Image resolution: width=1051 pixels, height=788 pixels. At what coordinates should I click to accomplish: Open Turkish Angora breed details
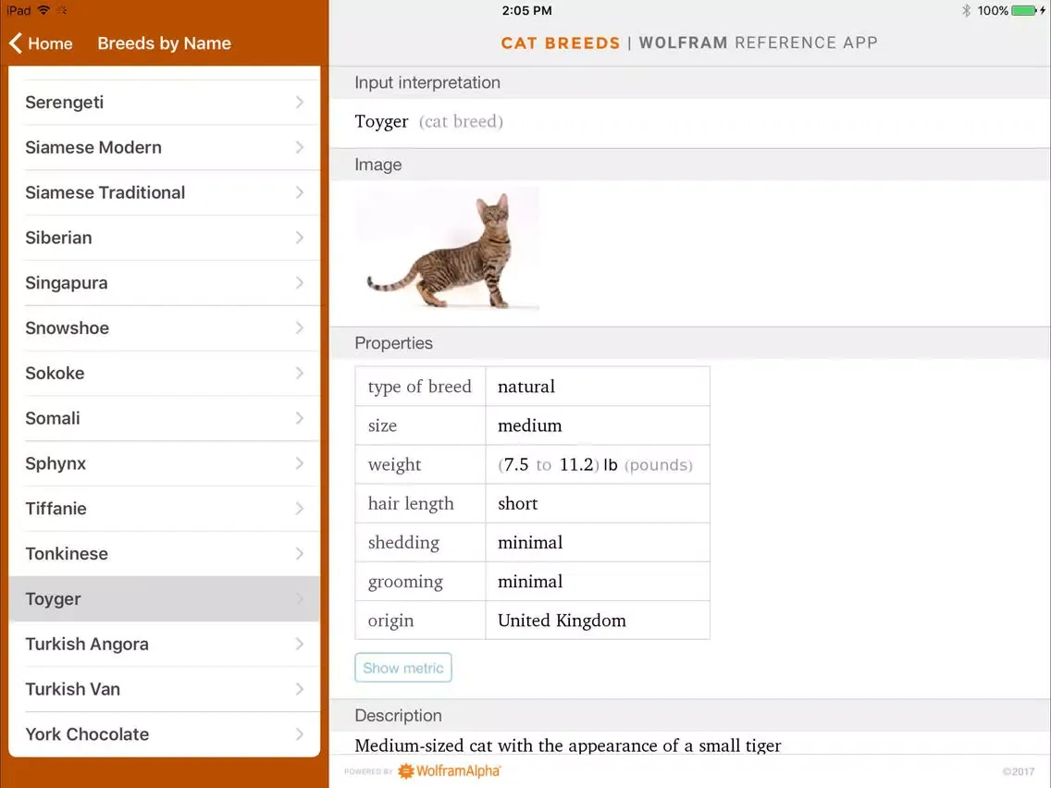pos(165,644)
